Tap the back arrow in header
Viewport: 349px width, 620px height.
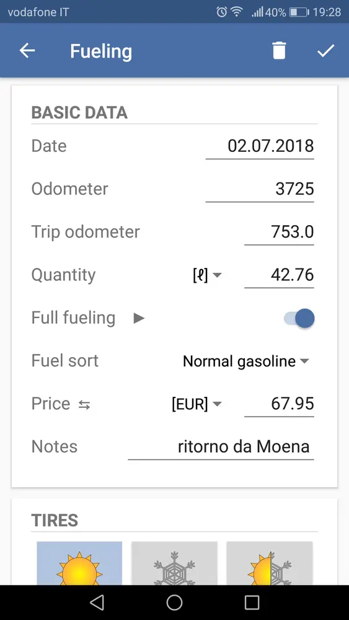pos(27,51)
